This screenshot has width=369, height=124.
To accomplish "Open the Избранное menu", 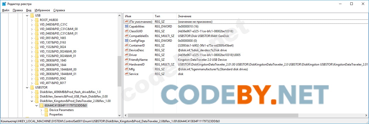I will click(x=42, y=10).
